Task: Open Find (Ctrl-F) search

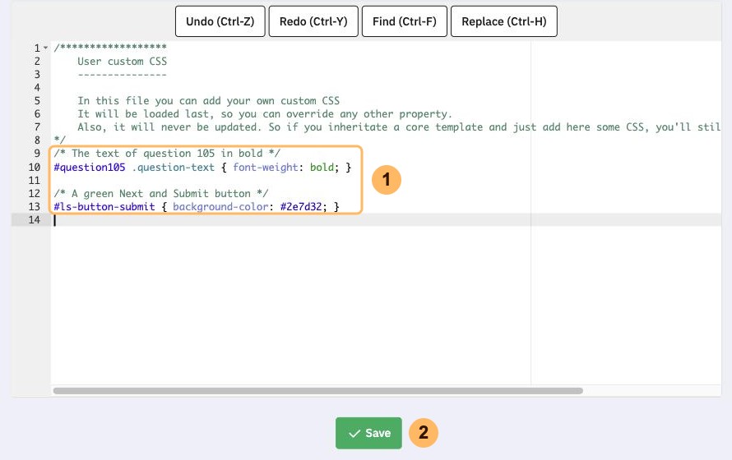Action: pyautogui.click(x=405, y=21)
